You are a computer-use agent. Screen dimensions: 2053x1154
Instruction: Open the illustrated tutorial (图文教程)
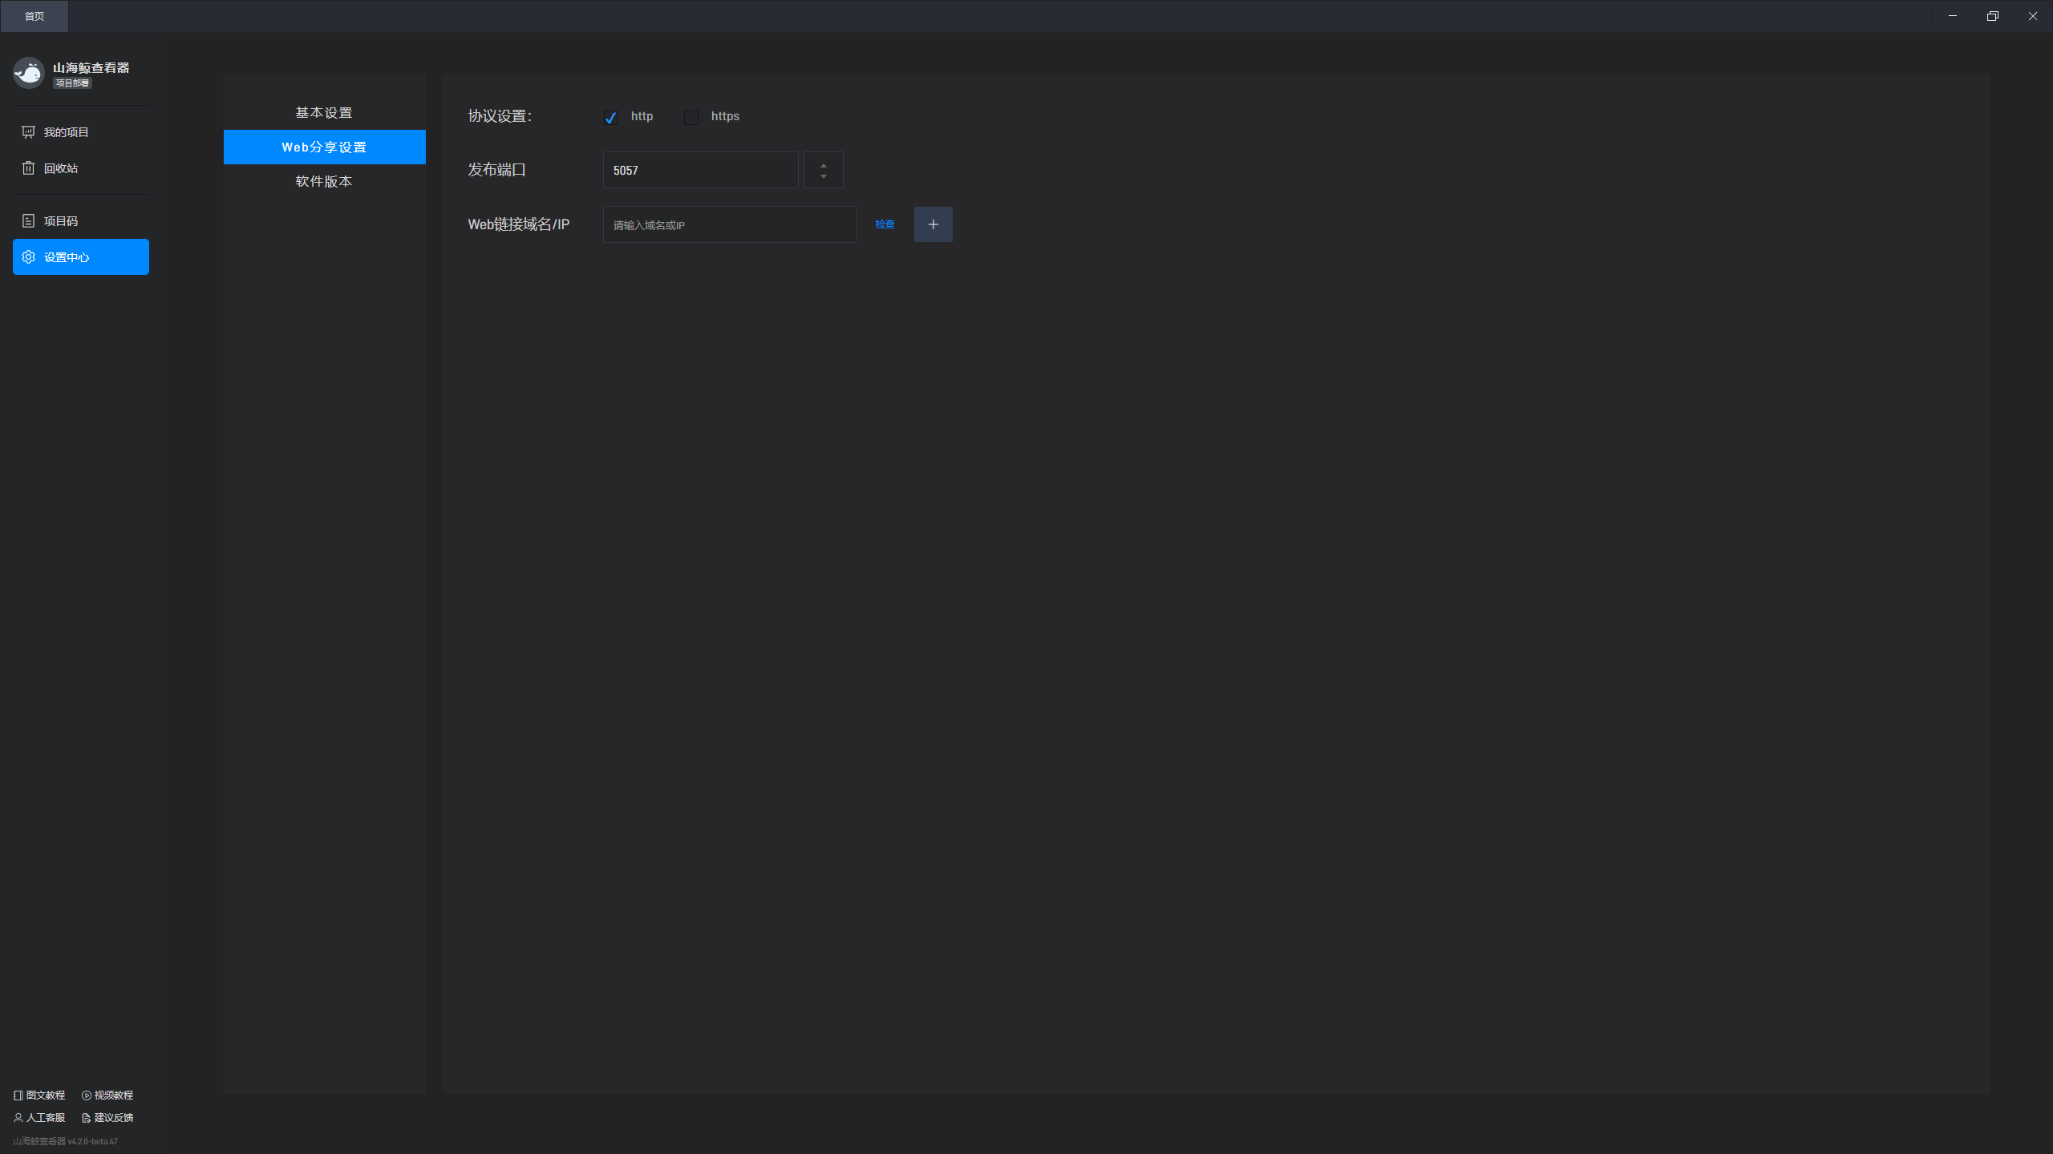(39, 1095)
